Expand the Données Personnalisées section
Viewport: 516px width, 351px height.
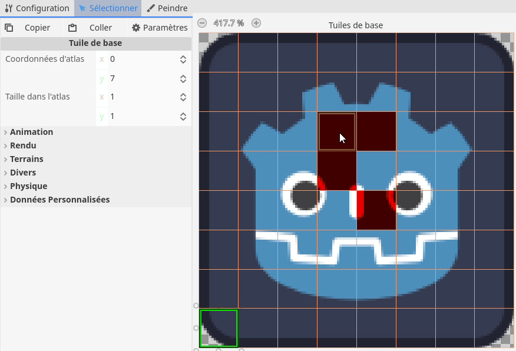(x=96, y=200)
